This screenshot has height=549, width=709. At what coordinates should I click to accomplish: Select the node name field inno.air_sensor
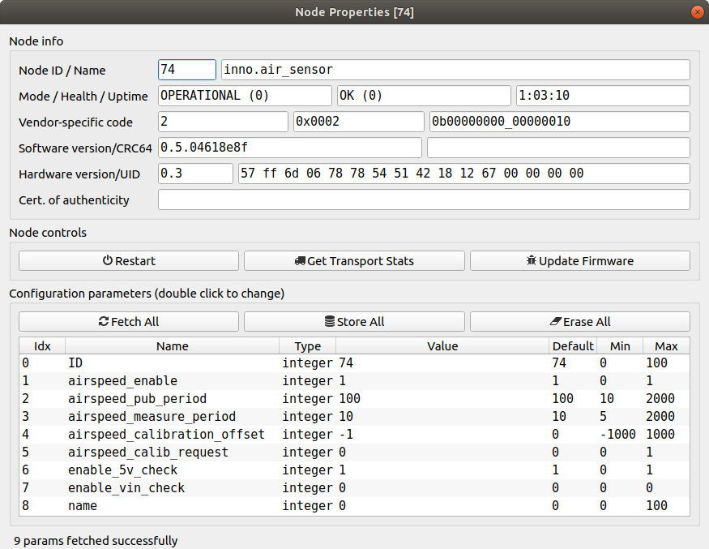tap(455, 70)
